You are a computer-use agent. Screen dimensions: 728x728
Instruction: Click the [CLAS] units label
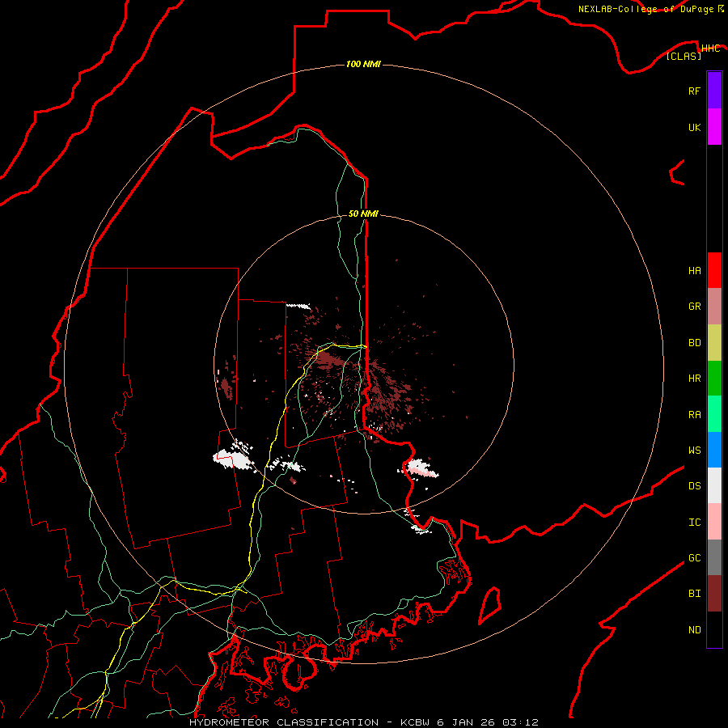click(x=684, y=56)
